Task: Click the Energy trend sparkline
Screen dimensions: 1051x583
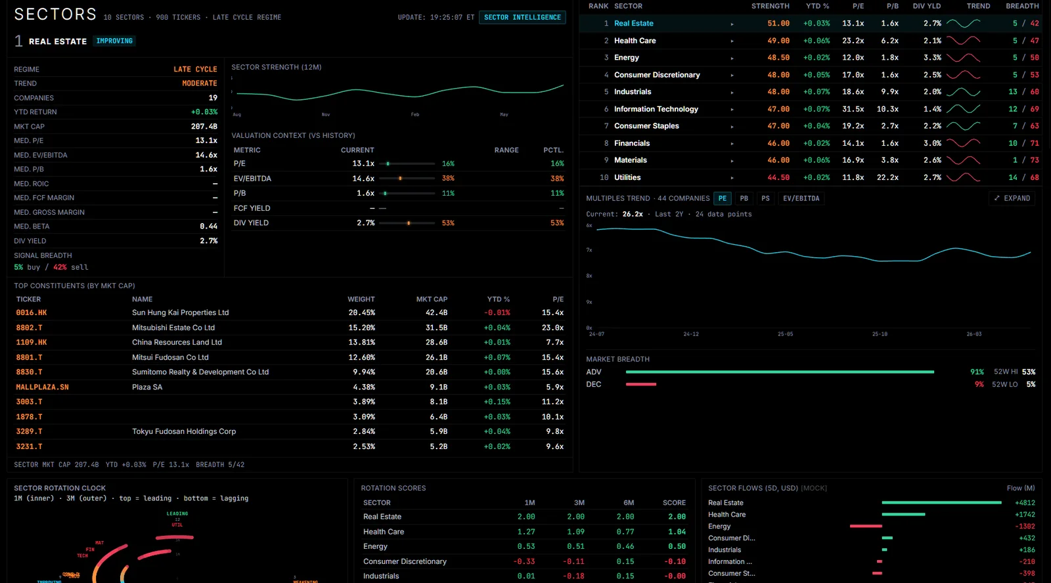Action: point(963,58)
